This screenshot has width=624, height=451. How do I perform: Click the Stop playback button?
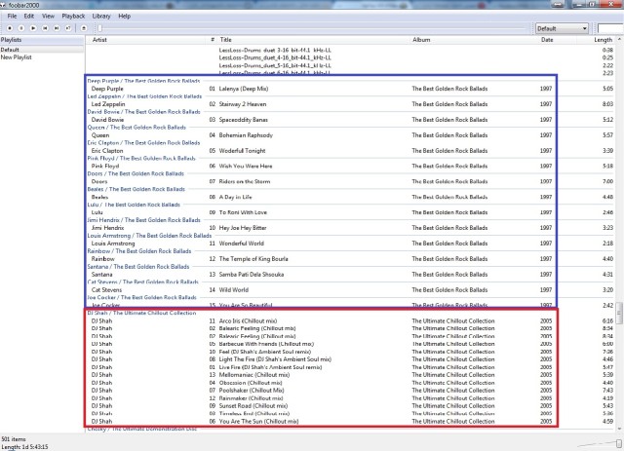pos(10,28)
